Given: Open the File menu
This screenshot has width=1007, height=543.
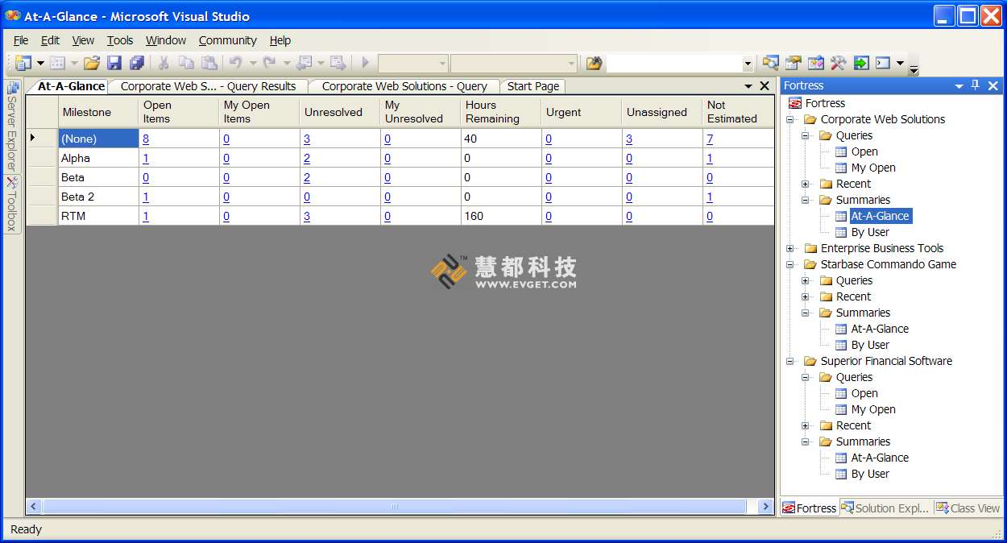Looking at the screenshot, I should 21,40.
